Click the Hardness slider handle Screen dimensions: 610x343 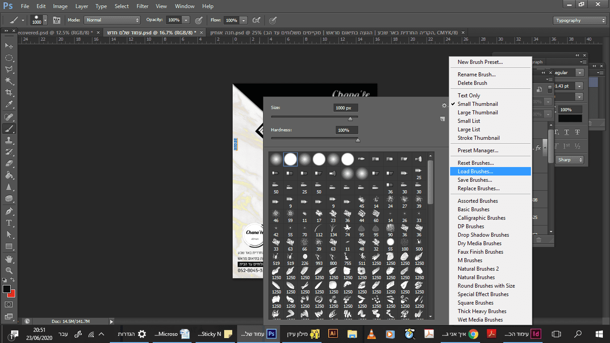click(358, 140)
